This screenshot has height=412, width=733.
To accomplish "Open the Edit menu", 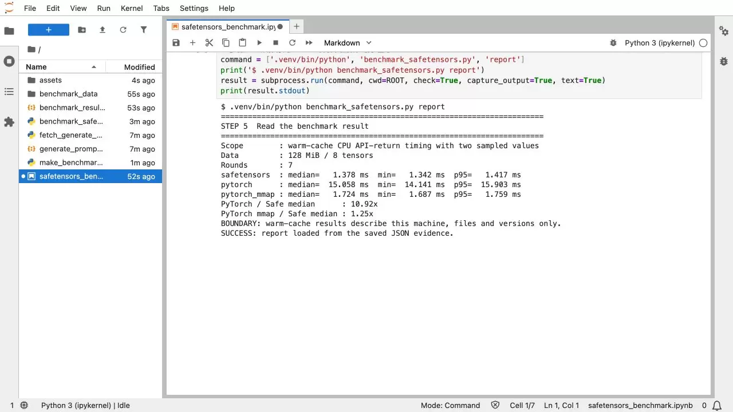I will pyautogui.click(x=53, y=8).
